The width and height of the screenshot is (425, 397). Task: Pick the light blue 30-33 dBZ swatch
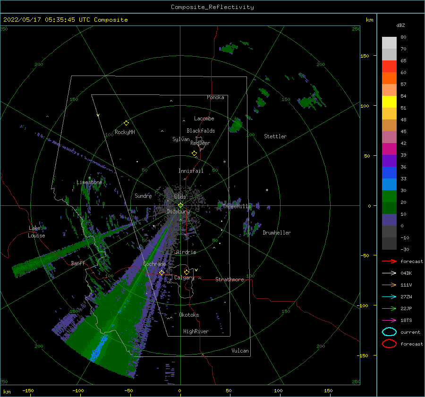coord(389,184)
